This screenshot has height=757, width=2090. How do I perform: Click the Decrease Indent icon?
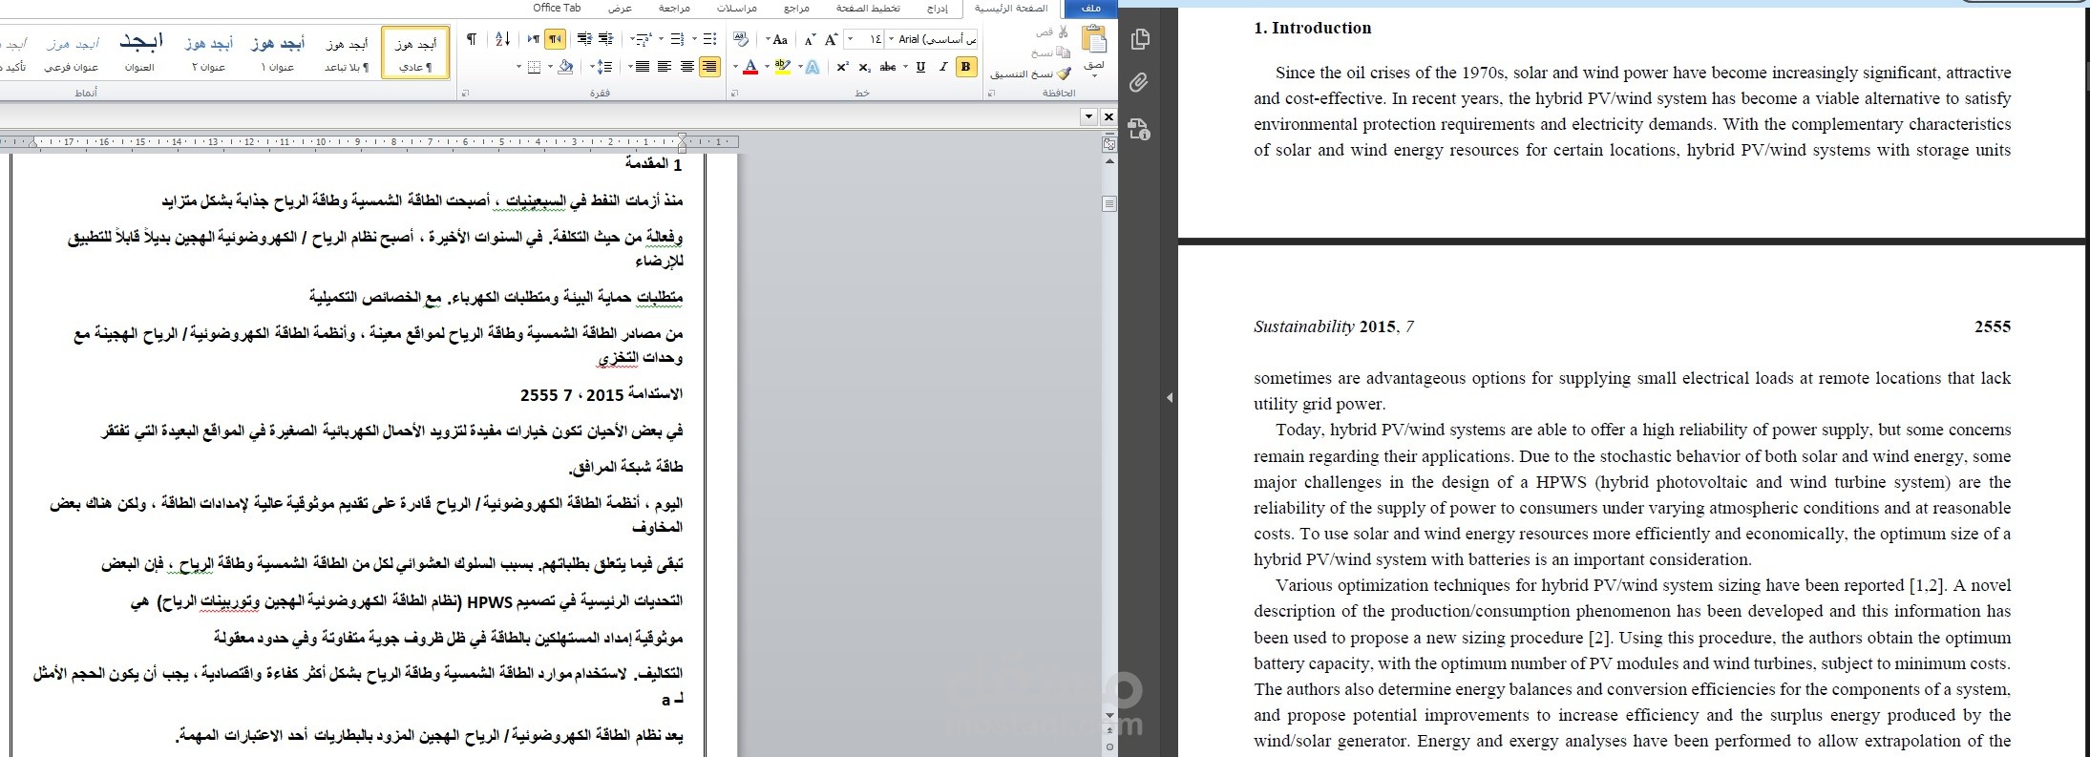point(605,39)
